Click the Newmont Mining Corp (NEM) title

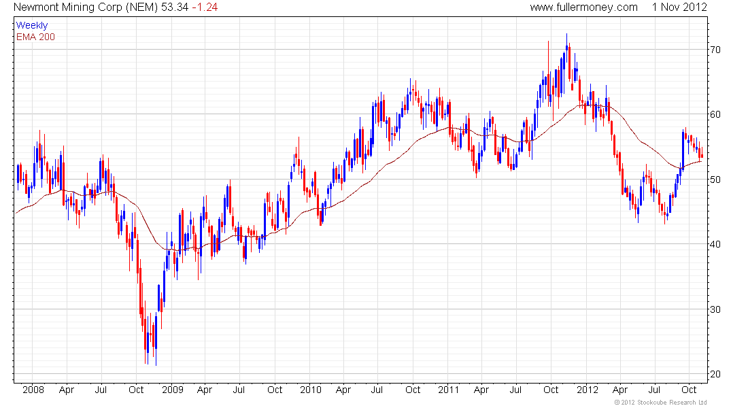pos(86,7)
